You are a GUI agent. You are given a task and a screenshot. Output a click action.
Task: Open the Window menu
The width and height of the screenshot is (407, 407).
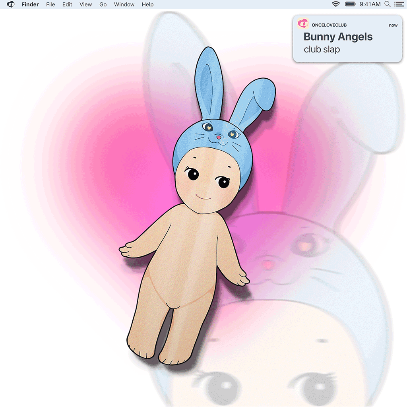[124, 4]
